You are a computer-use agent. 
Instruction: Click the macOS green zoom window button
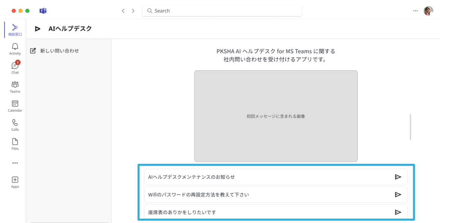click(x=27, y=11)
